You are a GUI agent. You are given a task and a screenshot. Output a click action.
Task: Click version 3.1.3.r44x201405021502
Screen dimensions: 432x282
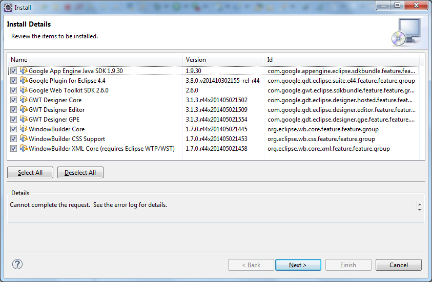[217, 100]
